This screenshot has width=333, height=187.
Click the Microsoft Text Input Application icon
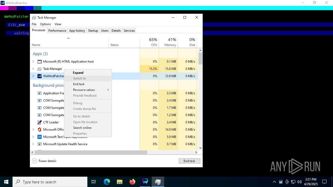40,137
